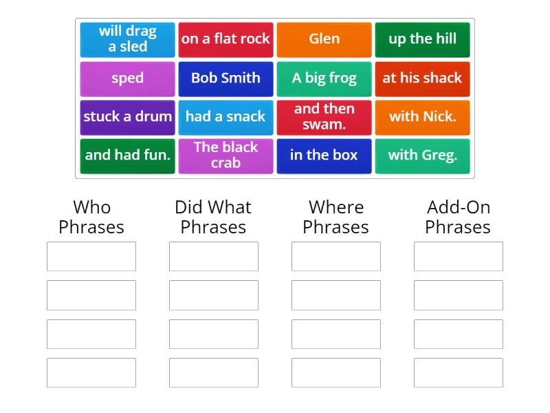This screenshot has height=413, width=550.
Task: Click the "up the hill" tile
Action: pyautogui.click(x=422, y=39)
